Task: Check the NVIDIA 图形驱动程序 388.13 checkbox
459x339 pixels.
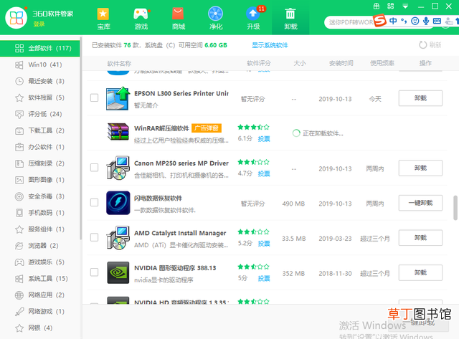Action: pyautogui.click(x=94, y=272)
